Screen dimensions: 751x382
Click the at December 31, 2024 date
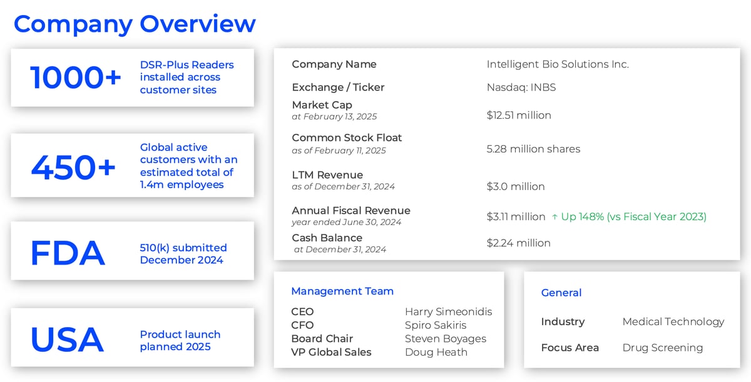pyautogui.click(x=340, y=249)
